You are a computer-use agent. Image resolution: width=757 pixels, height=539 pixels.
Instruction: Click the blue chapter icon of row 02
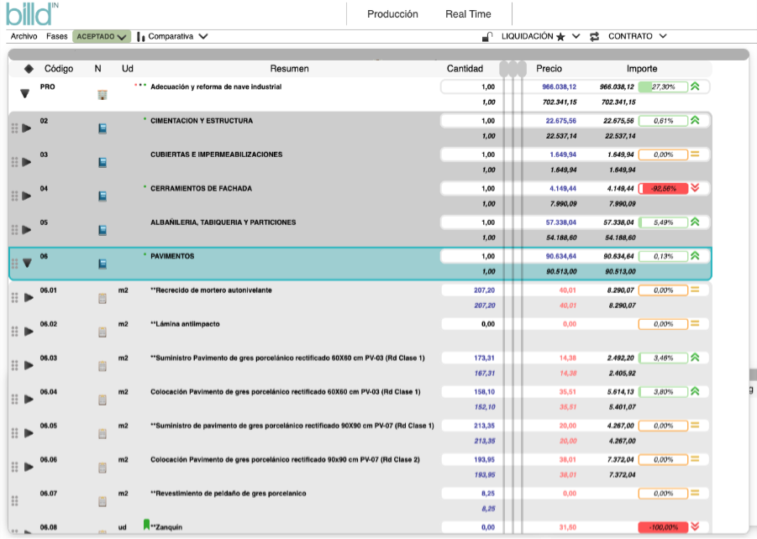tap(103, 128)
